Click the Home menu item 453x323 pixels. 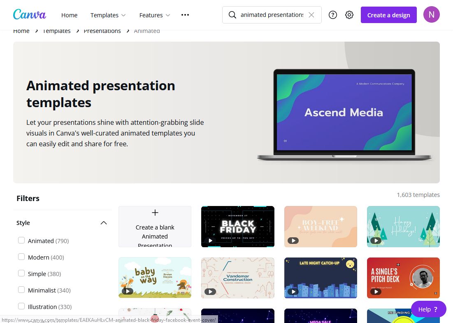(69, 15)
